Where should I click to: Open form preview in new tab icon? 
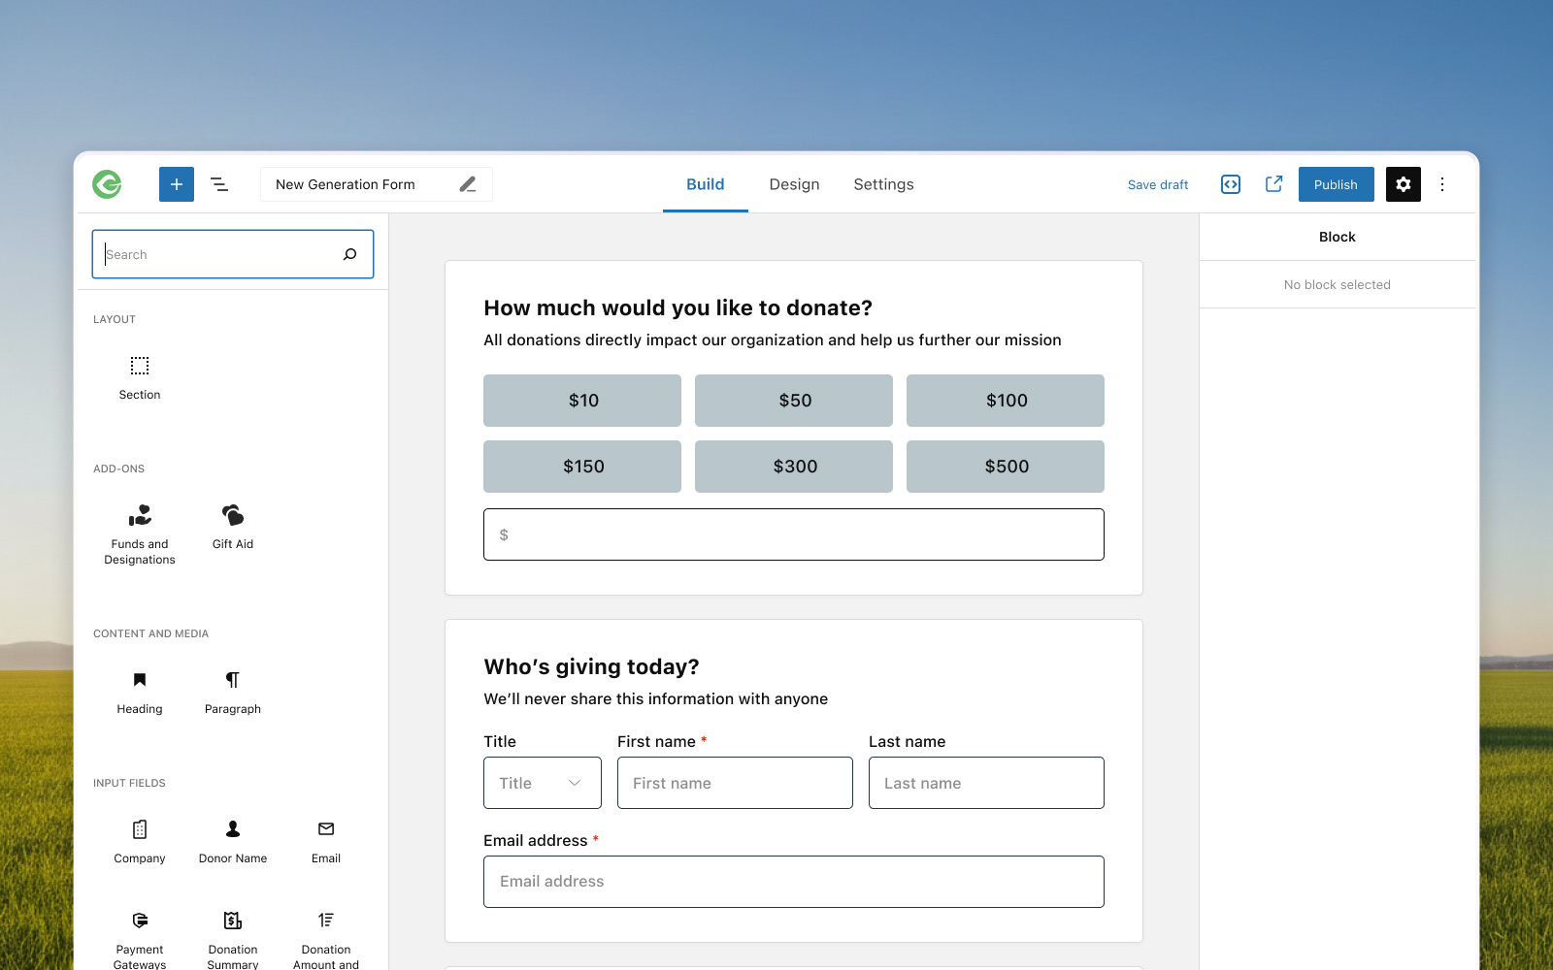click(1274, 184)
